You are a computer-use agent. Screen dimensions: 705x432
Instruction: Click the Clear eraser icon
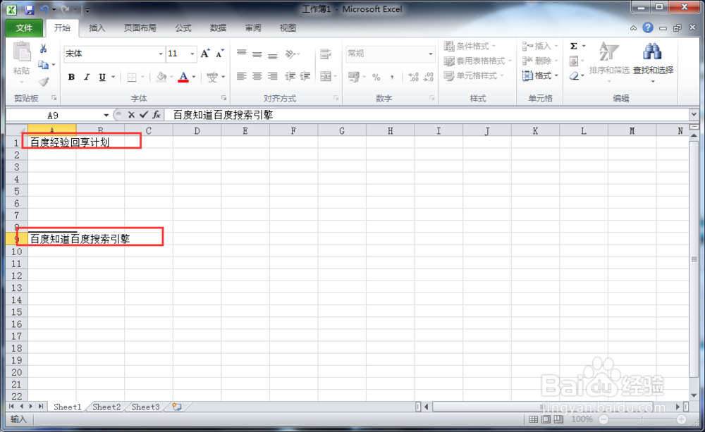(x=574, y=76)
